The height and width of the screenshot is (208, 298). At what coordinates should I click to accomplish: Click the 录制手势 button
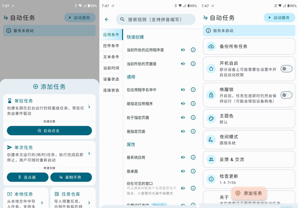tap(71, 177)
